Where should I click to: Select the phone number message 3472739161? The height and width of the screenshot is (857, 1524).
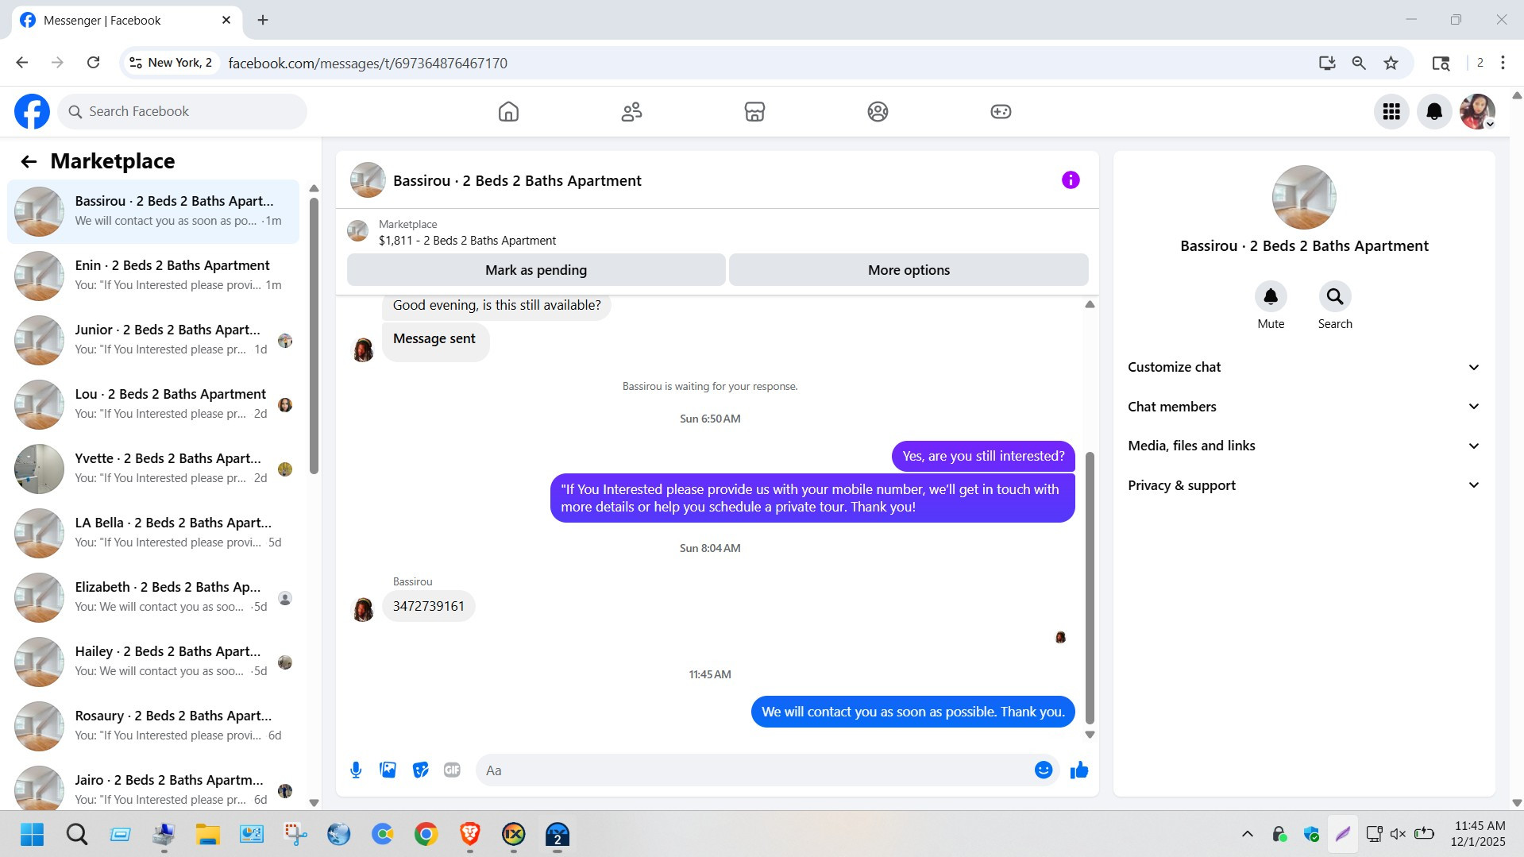coord(429,606)
